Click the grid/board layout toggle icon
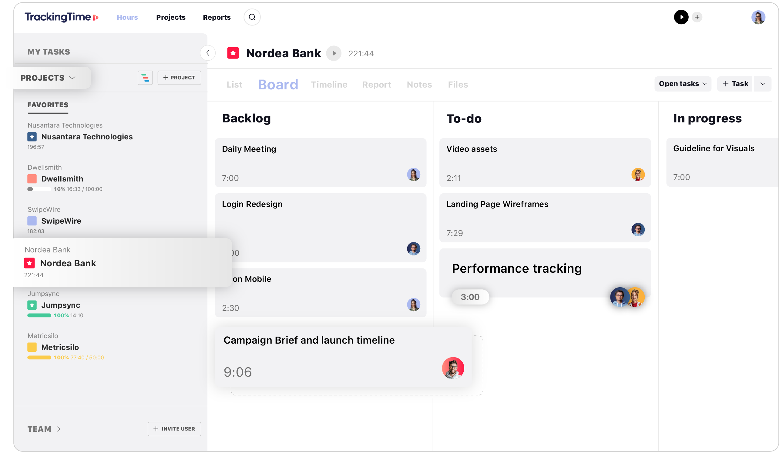 [x=145, y=78]
